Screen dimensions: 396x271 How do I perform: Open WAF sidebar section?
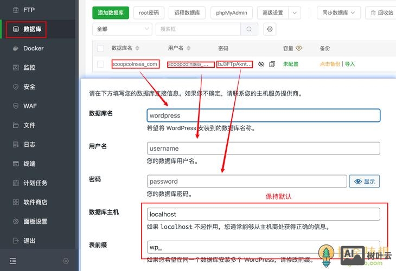point(38,106)
